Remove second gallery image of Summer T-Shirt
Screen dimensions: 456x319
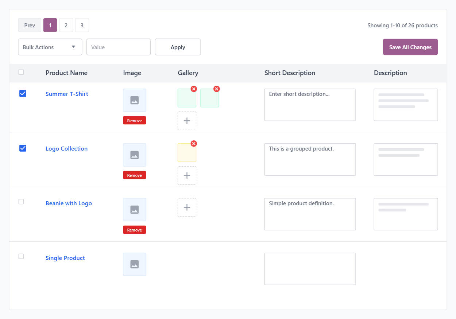(216, 89)
